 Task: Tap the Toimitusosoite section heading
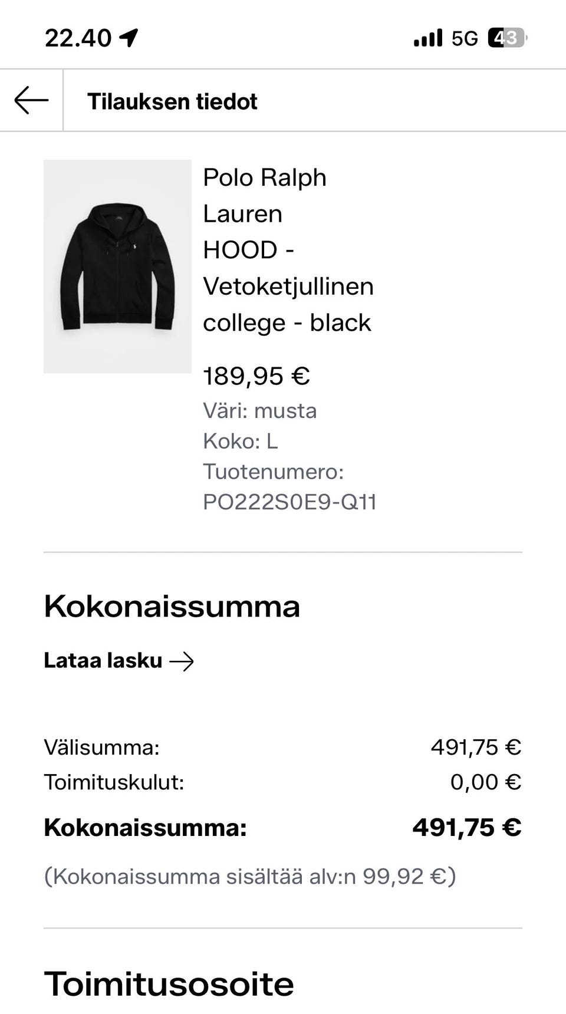click(x=169, y=984)
